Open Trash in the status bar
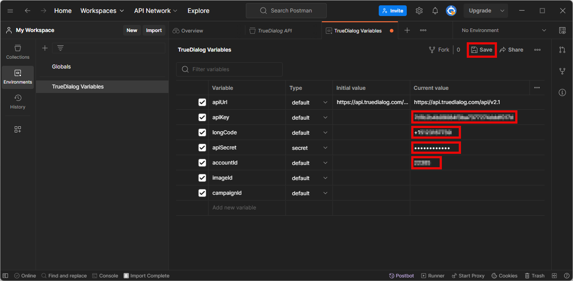This screenshot has width=573, height=281. pyautogui.click(x=534, y=276)
